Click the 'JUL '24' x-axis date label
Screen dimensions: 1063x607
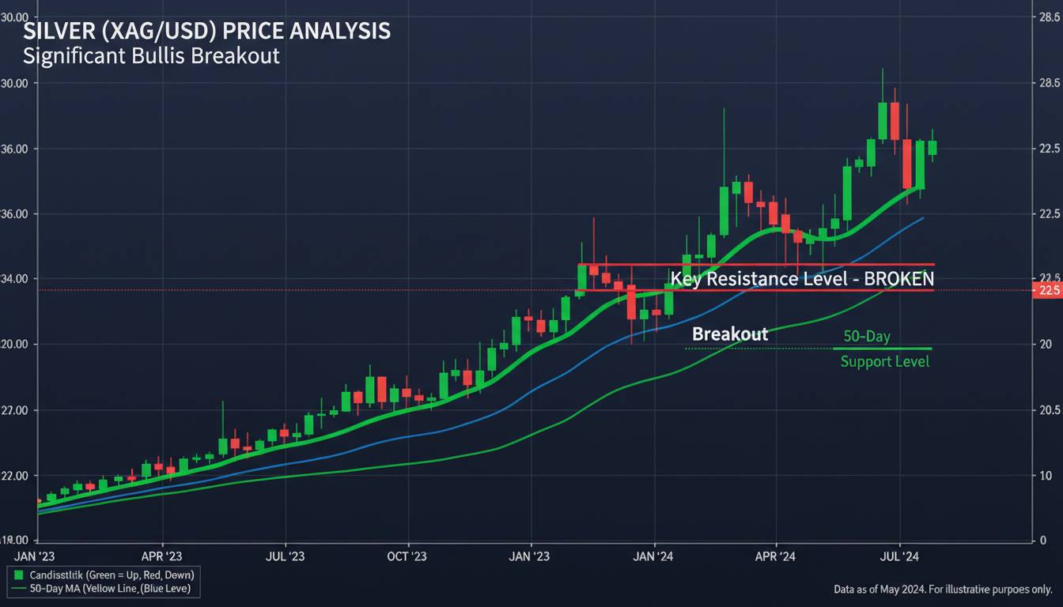(x=902, y=556)
